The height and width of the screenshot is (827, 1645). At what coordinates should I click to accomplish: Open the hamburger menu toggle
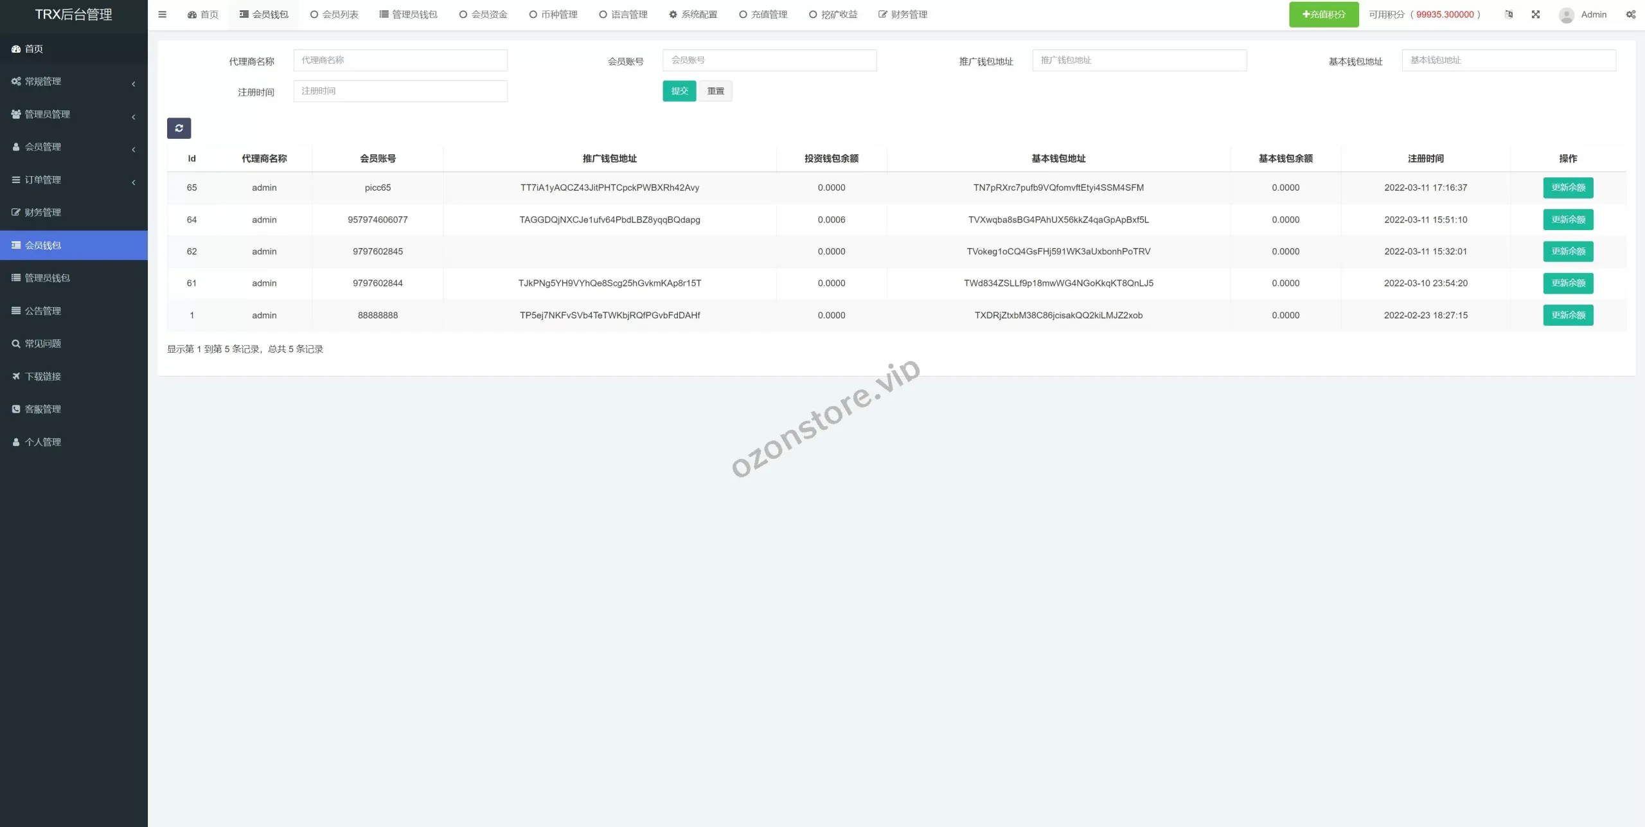click(163, 14)
